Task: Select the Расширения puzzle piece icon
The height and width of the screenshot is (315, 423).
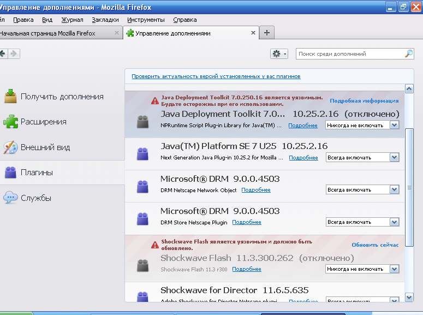Action: click(x=10, y=122)
